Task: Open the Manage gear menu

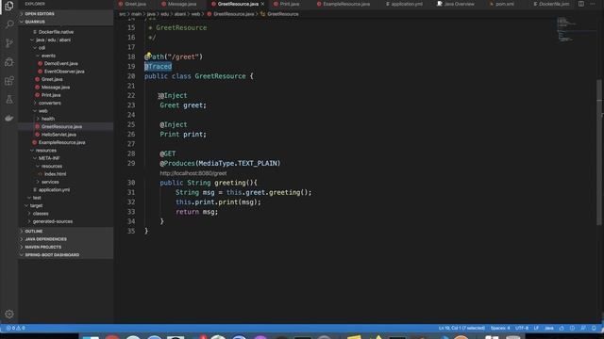Action: (x=9, y=314)
